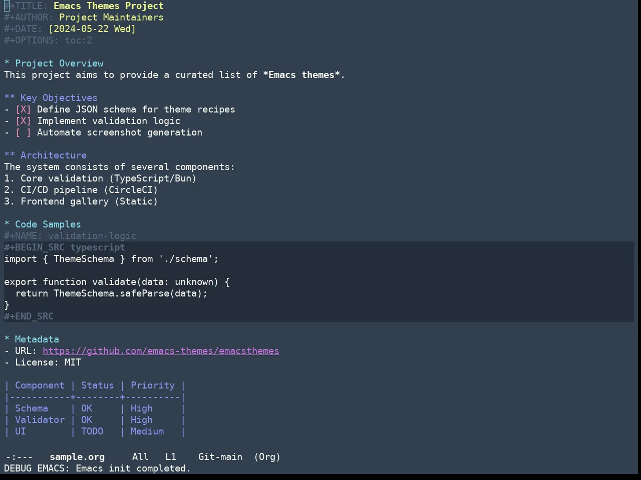Click the 'All' position indicator in mode line
641x480 pixels.
(140, 457)
